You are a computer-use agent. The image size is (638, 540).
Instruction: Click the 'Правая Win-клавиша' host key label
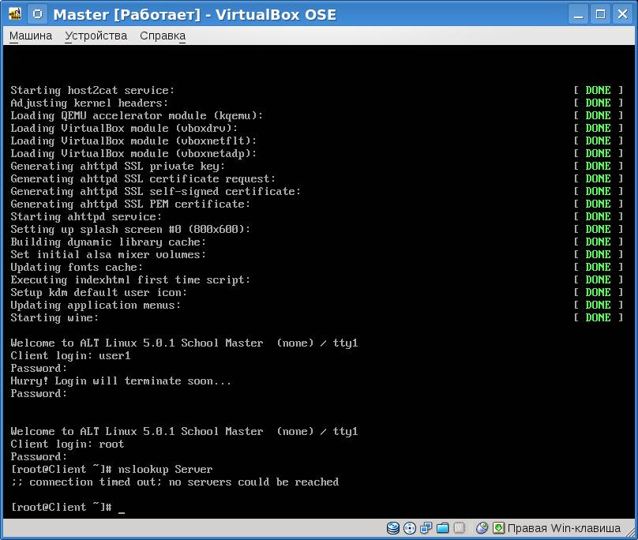tap(567, 527)
